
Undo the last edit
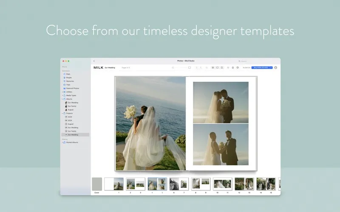pyautogui.click(x=197, y=68)
